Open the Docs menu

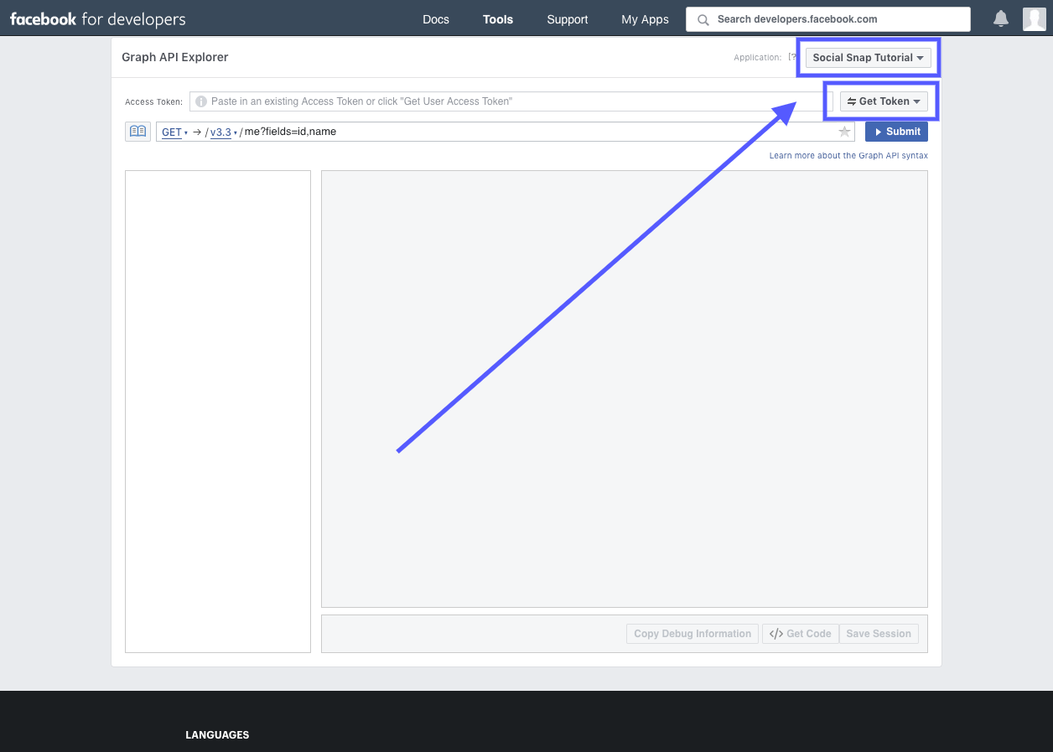click(435, 18)
